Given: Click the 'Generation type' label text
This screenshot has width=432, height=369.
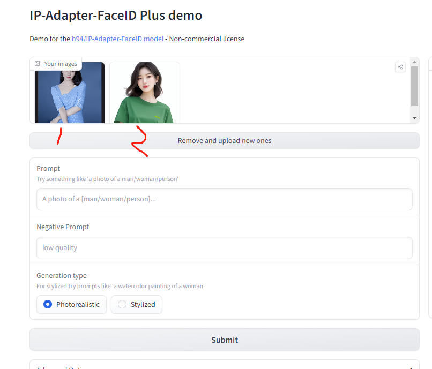Looking at the screenshot, I should [x=62, y=276].
